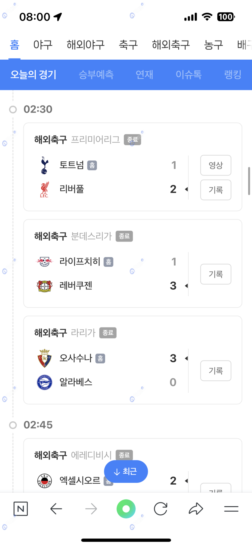Tap the Naver N home icon
The width and height of the screenshot is (252, 547).
click(x=21, y=509)
